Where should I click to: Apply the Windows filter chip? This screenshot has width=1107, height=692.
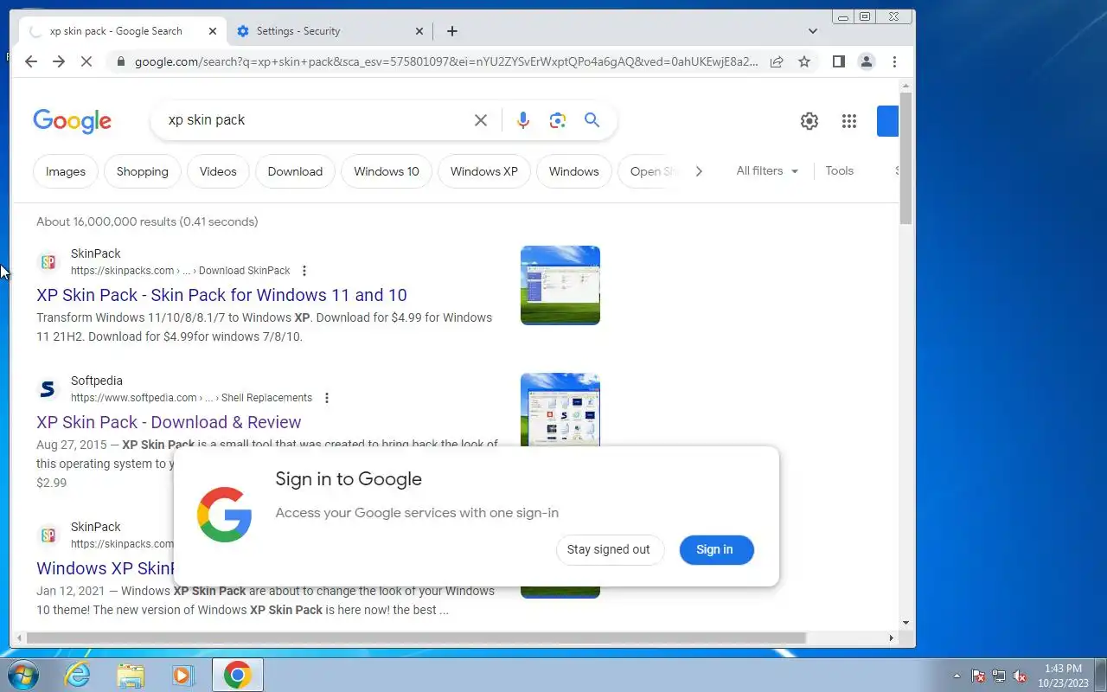click(x=574, y=171)
